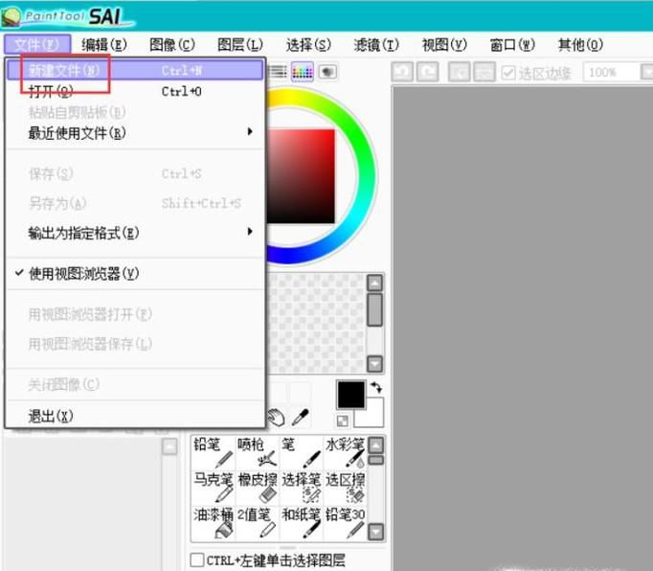
Task: Click the black foreground color swatch
Action: point(351,395)
